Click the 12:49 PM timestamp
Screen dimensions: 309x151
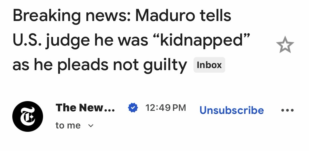166,108
